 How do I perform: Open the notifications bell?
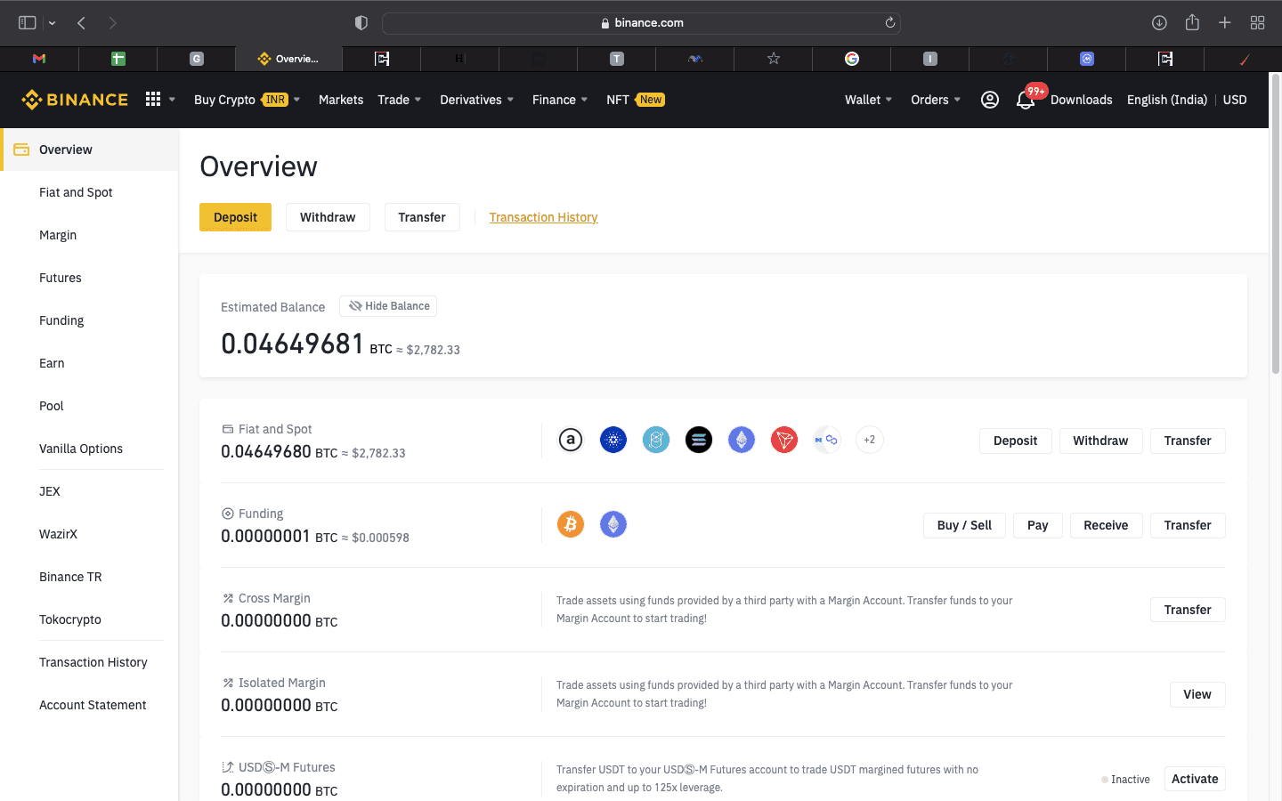tap(1026, 101)
